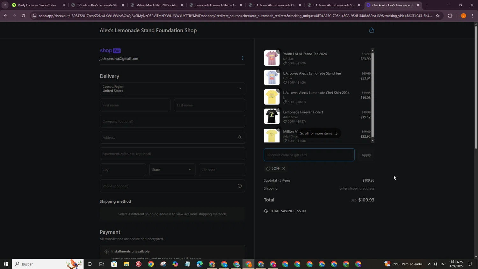This screenshot has height=269, width=478.
Task: Remove the 5OFF discount code tag
Action: click(x=283, y=169)
